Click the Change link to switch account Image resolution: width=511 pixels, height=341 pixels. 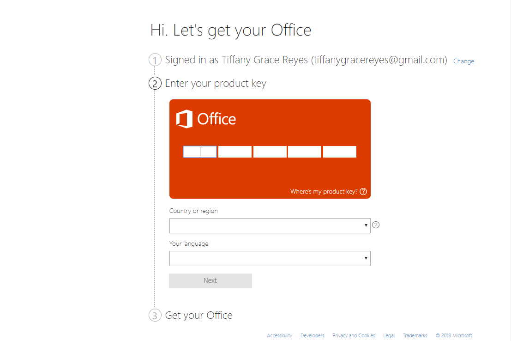pos(464,61)
